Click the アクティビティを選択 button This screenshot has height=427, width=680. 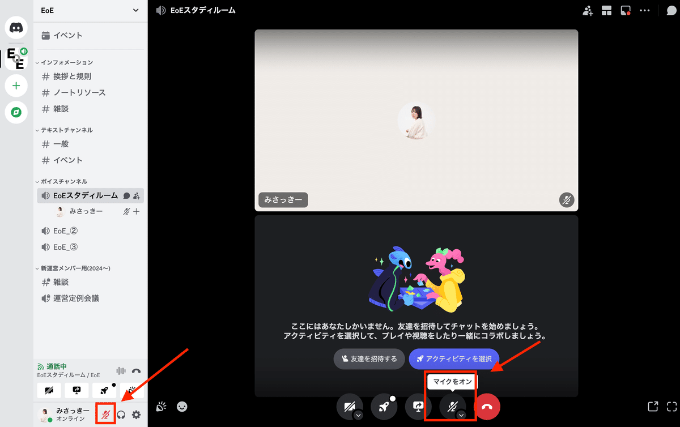[454, 359]
